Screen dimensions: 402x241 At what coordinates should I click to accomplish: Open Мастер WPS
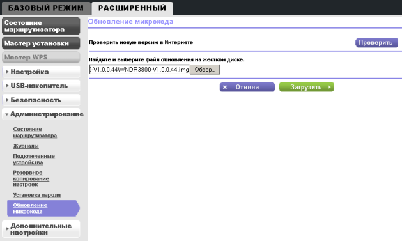click(41, 57)
